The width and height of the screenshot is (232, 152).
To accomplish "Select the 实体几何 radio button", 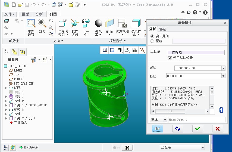I will click(152, 36).
